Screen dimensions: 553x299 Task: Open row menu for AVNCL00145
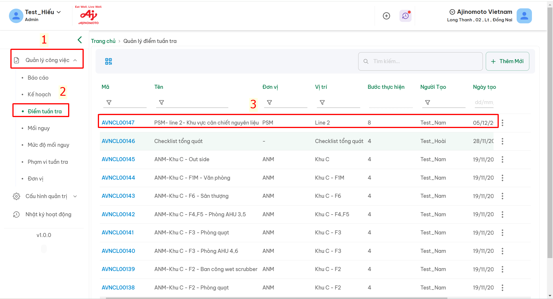tap(502, 159)
